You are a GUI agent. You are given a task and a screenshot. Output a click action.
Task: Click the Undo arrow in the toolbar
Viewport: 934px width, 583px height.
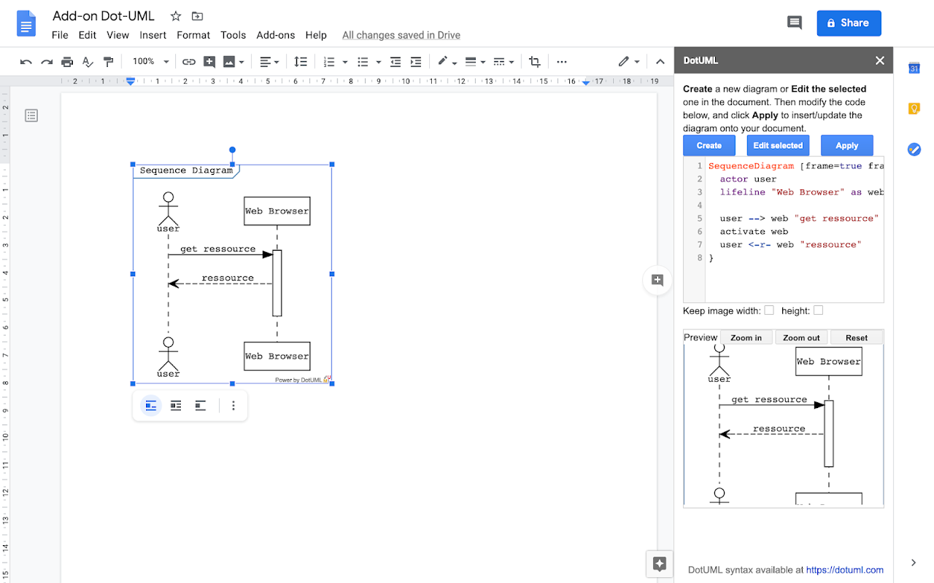tap(26, 62)
